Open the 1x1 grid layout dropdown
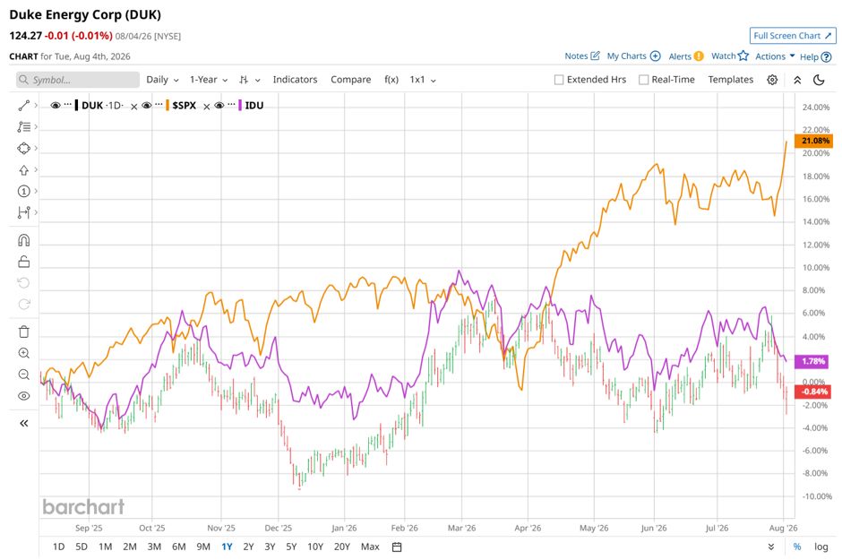This screenshot has width=842, height=560. [423, 80]
